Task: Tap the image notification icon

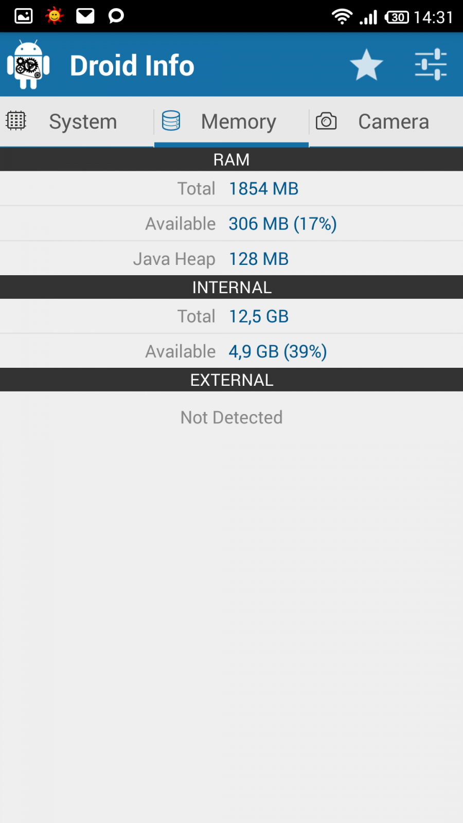Action: coord(24,16)
